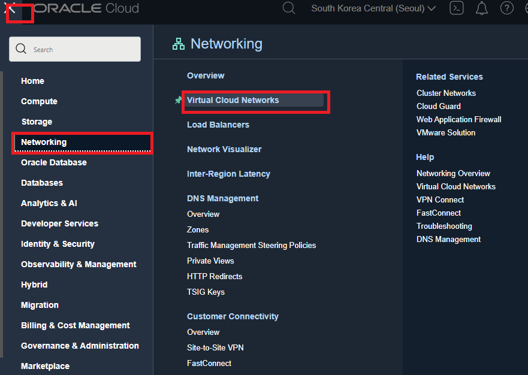This screenshot has width=528, height=375.
Task: Open Traffic Management Steering Policies
Action: pyautogui.click(x=251, y=246)
